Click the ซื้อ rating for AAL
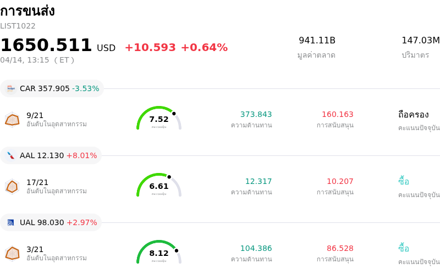The height and width of the screenshot is (274, 440). 404,181
